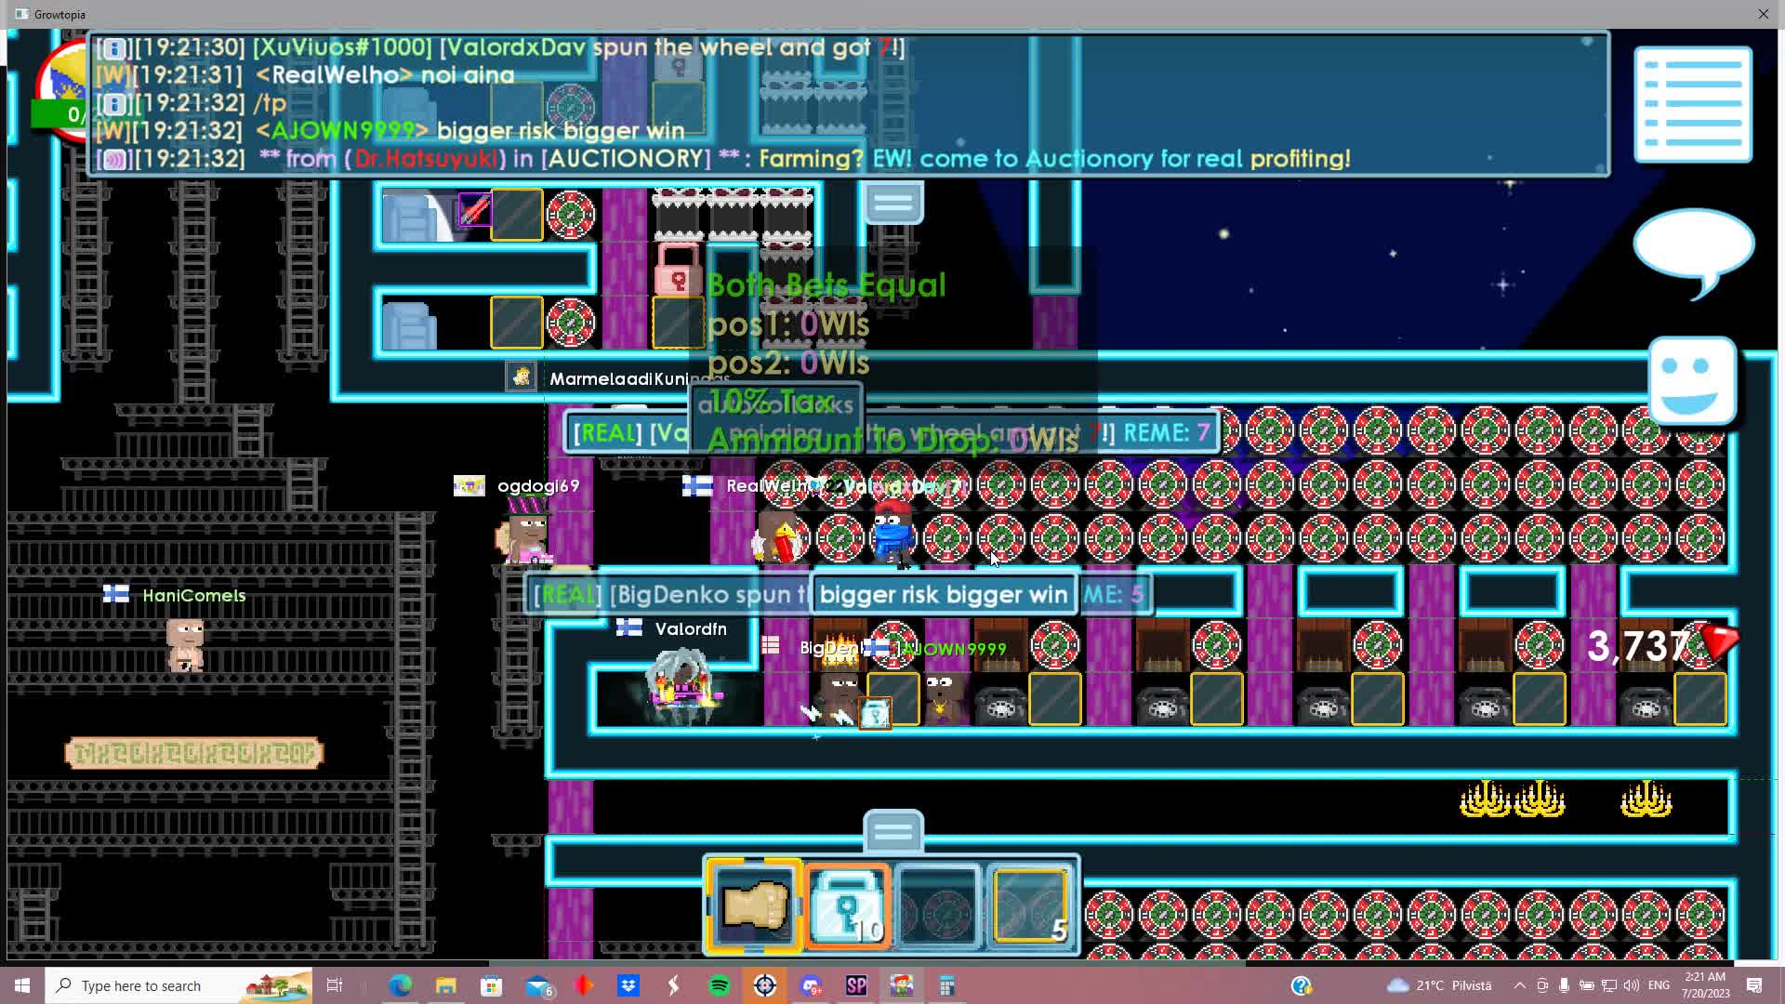Select the fist punch slot in hotbar
The height and width of the screenshot is (1004, 1785).
coord(753,904)
